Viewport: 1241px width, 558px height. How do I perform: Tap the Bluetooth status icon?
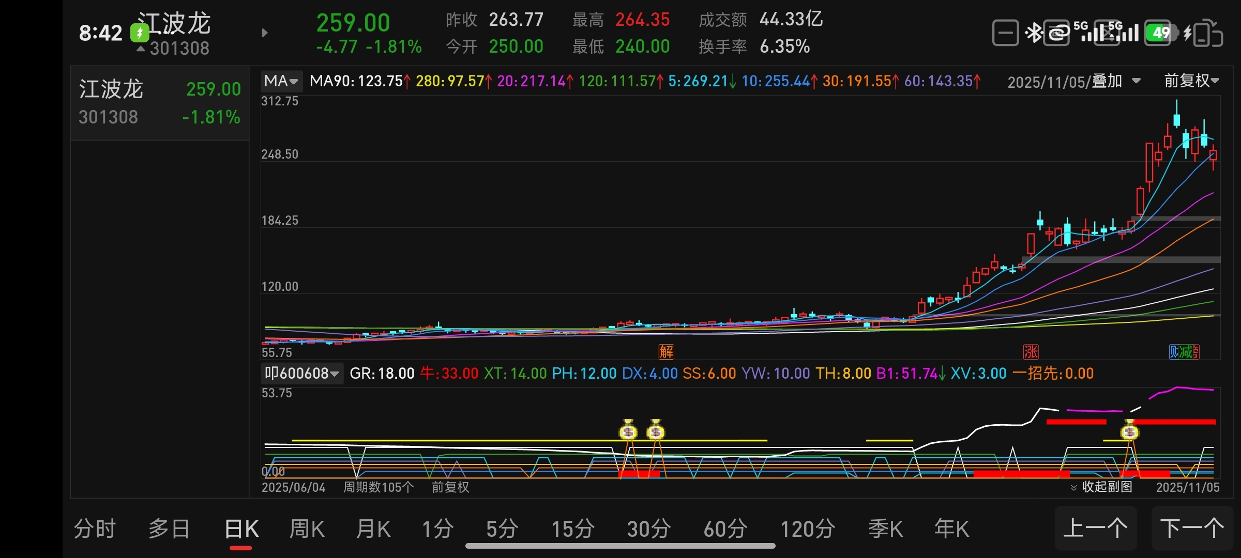tap(1034, 33)
